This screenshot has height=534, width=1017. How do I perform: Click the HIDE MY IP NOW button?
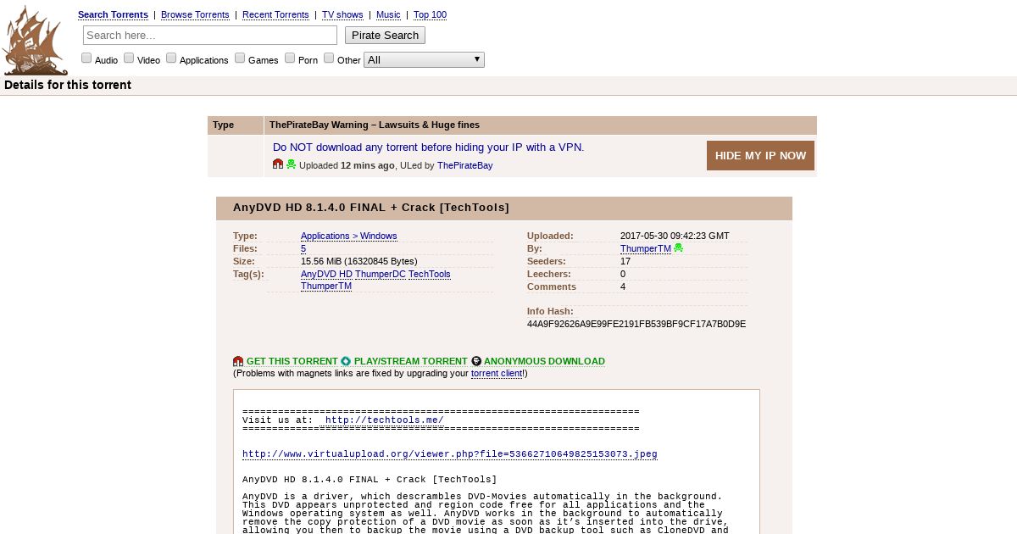tap(760, 155)
